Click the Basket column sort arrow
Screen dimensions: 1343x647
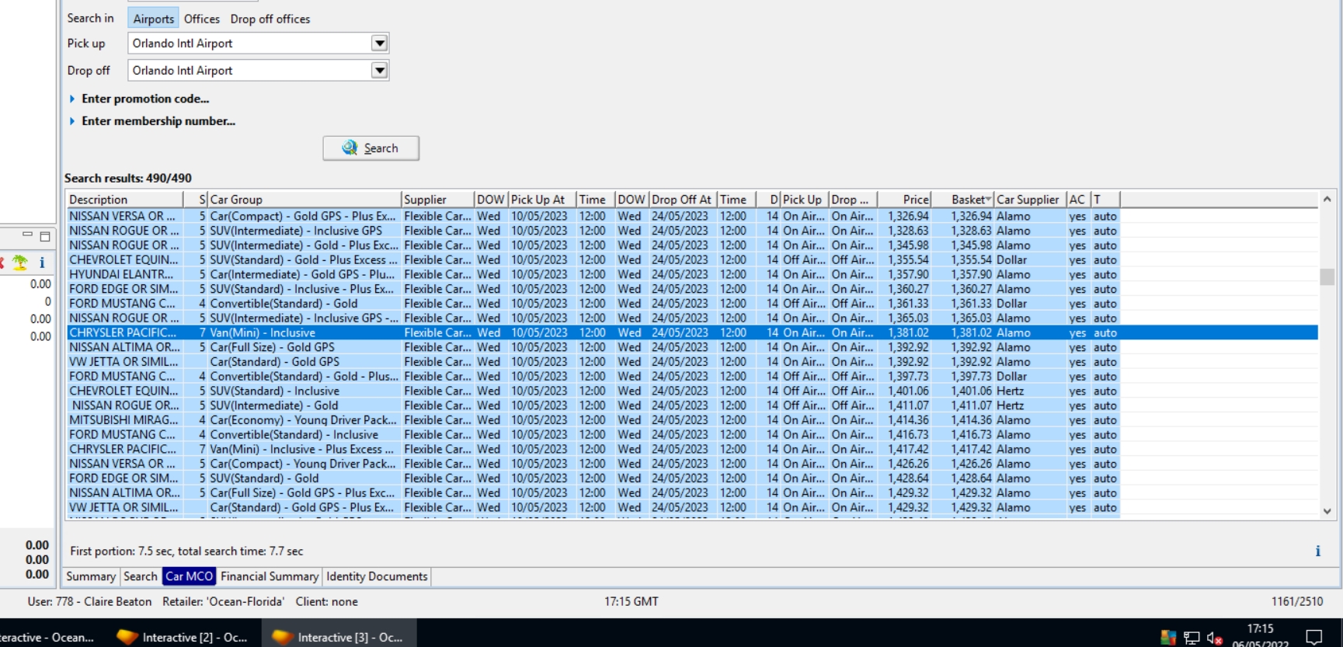tap(988, 200)
